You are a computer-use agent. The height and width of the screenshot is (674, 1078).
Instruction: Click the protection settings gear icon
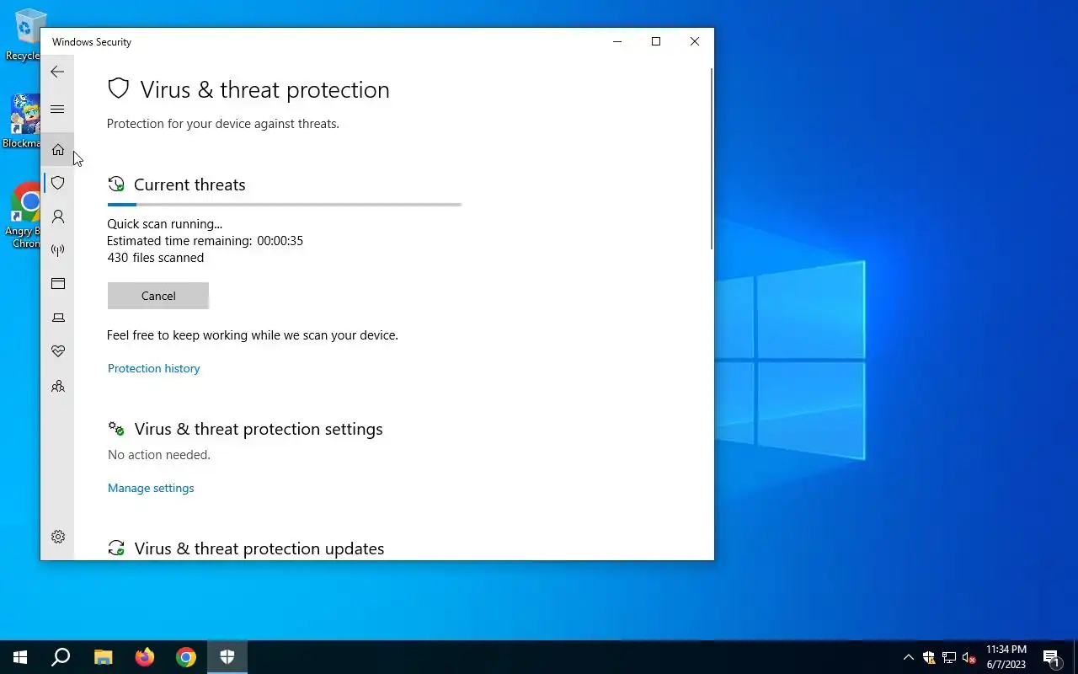(x=116, y=429)
